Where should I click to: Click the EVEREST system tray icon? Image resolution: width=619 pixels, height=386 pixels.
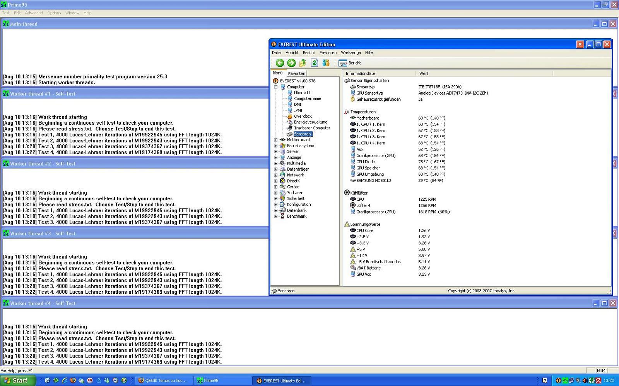(x=558, y=381)
